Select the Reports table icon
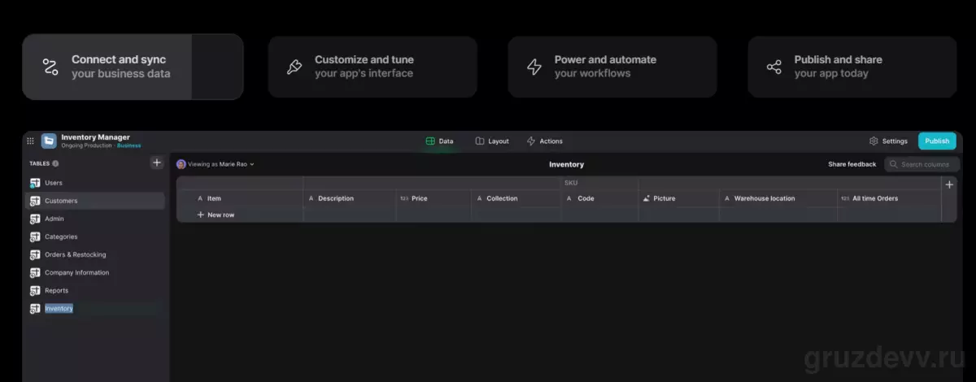Image resolution: width=976 pixels, height=382 pixels. pyautogui.click(x=35, y=290)
